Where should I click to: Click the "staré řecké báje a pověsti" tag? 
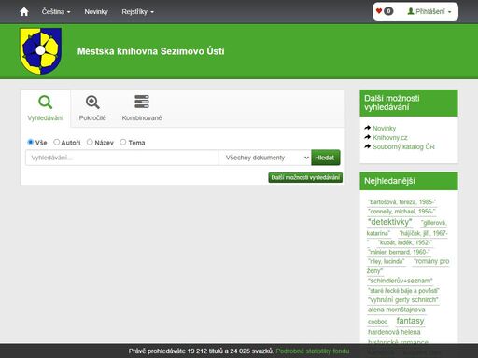pos(403,291)
